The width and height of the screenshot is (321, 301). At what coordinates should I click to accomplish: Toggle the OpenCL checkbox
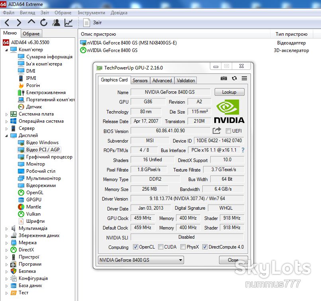[x=135, y=247]
